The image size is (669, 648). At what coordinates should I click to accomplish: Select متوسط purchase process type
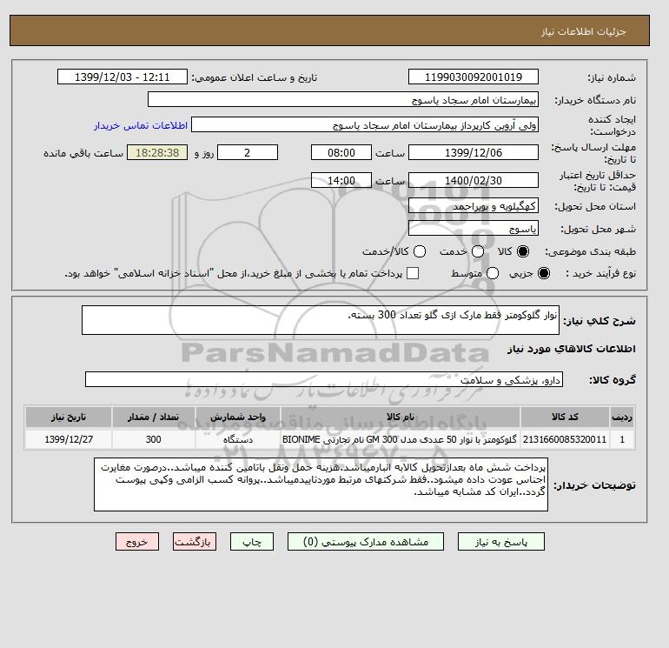point(493,273)
